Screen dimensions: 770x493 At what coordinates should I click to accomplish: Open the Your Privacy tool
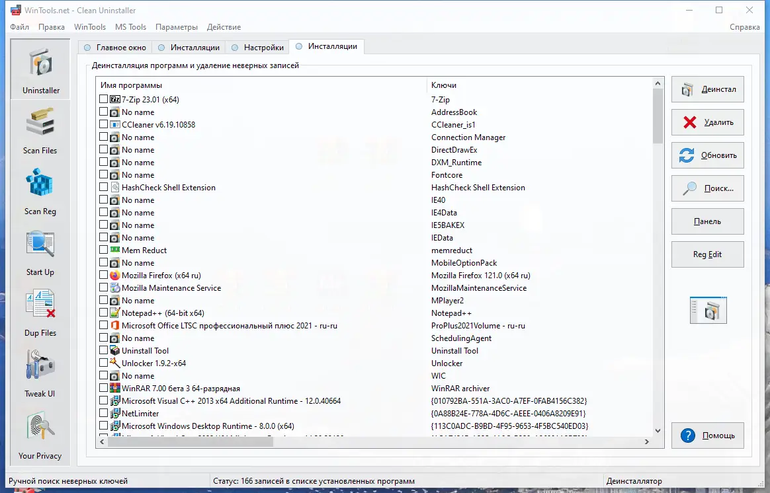pos(40,436)
